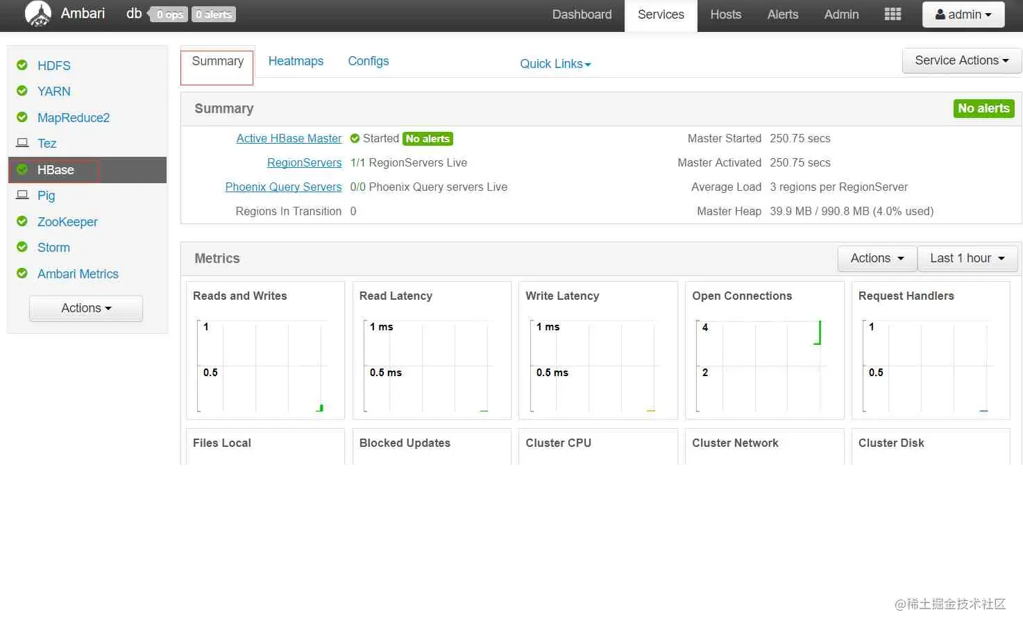
Task: Click the Files Local metric widget
Action: point(265,446)
